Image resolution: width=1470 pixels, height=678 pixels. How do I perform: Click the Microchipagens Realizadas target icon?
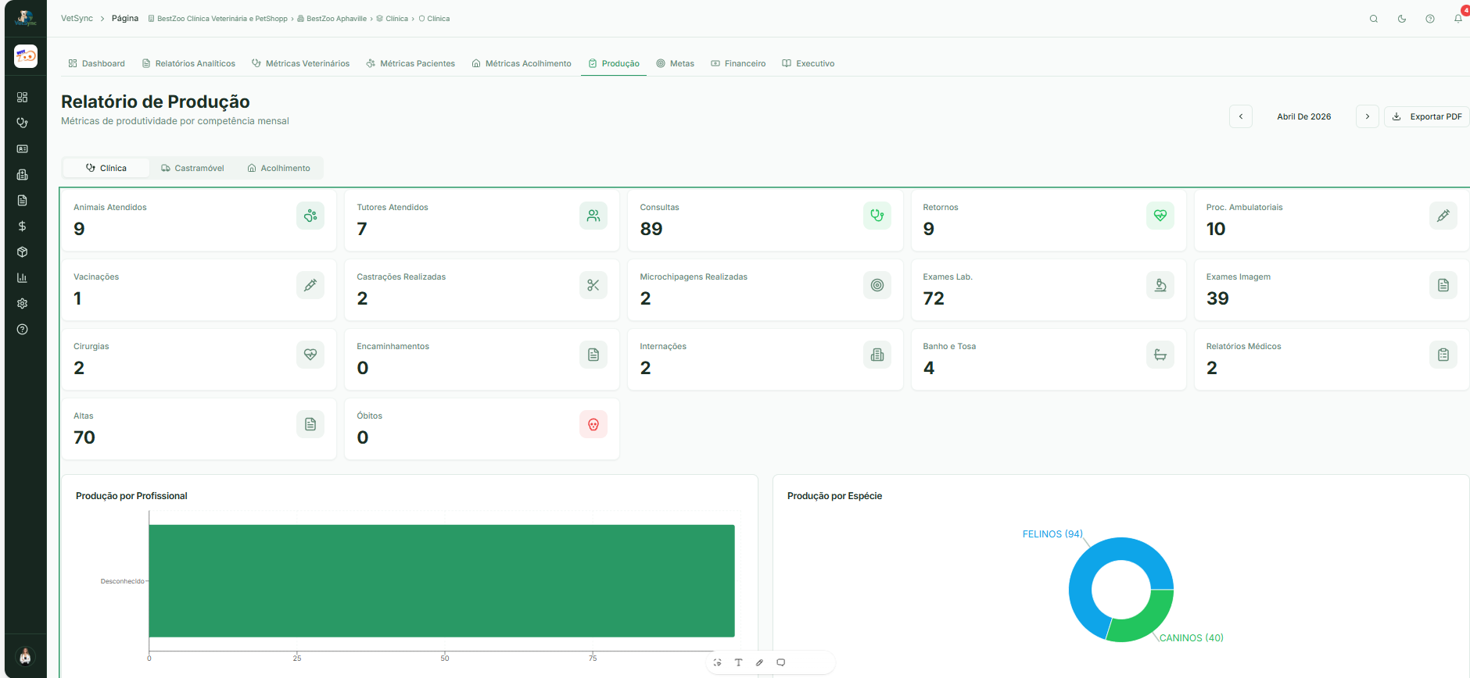tap(877, 285)
